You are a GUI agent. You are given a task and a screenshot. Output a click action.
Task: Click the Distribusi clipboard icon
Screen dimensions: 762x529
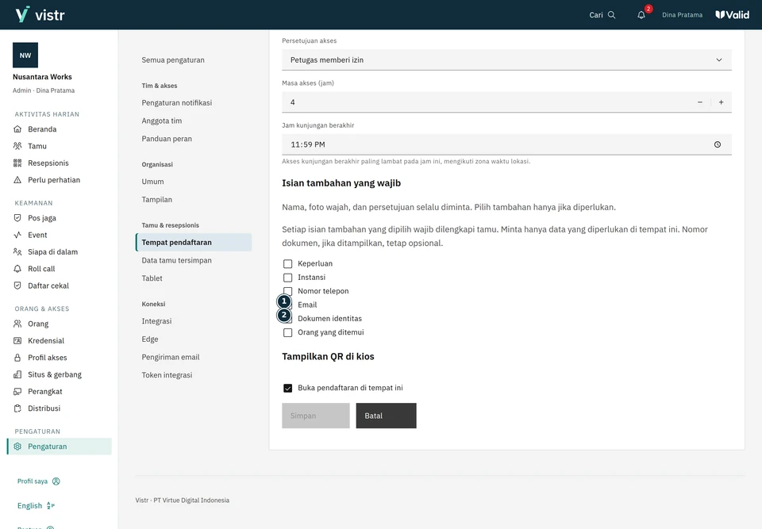[x=17, y=409]
